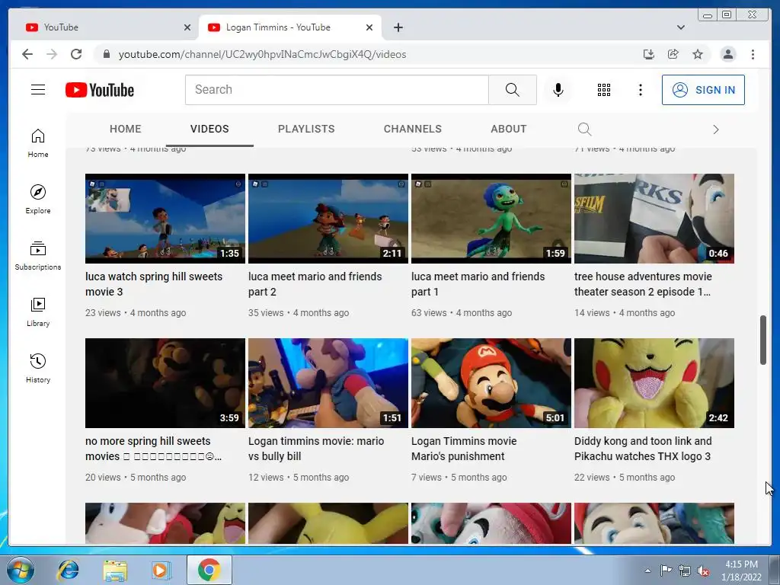The height and width of the screenshot is (585, 780).
Task: Play the 2:11 video thumbnail
Action: (328, 219)
